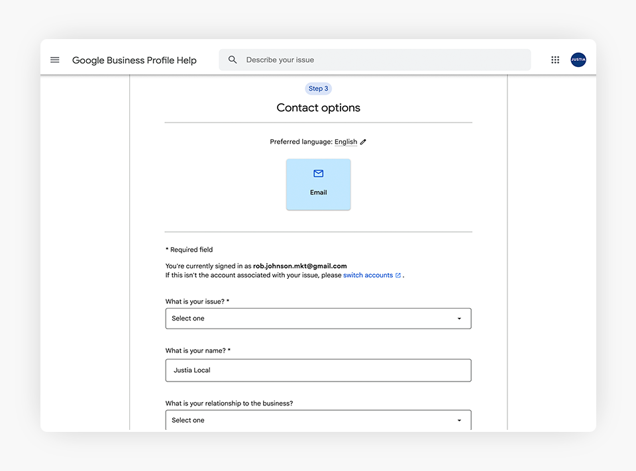This screenshot has width=636, height=471.
Task: Go to Google Business Profile Help home
Action: [134, 60]
